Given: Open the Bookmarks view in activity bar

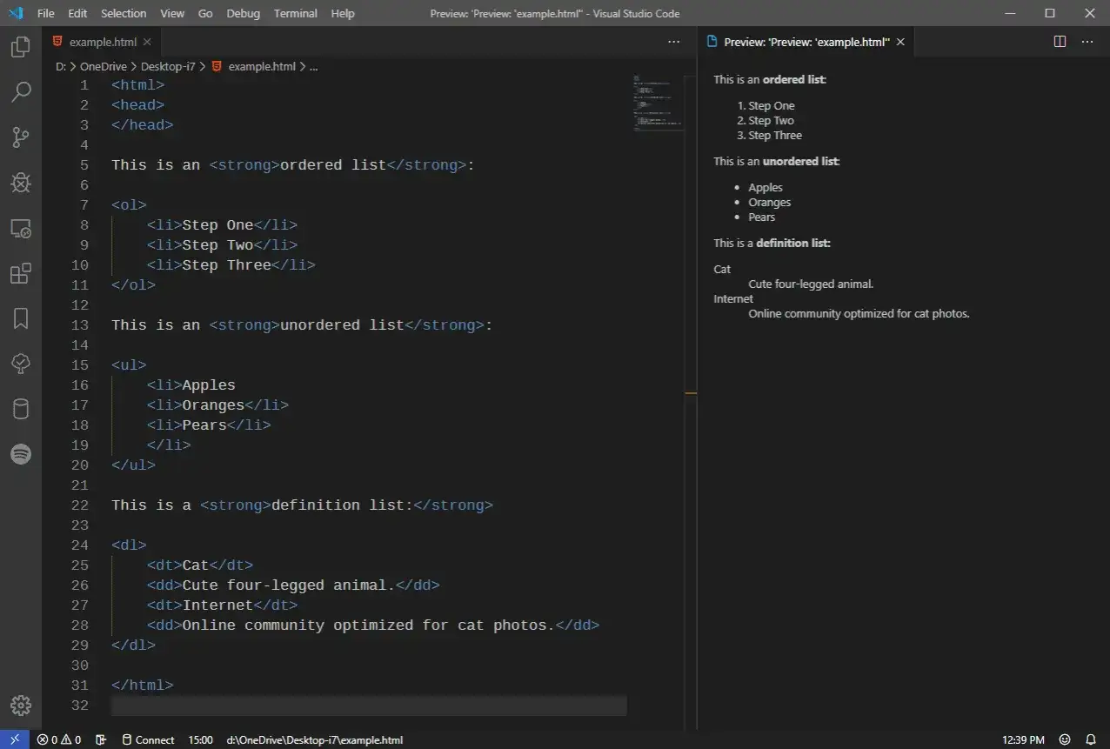Looking at the screenshot, I should point(21,318).
